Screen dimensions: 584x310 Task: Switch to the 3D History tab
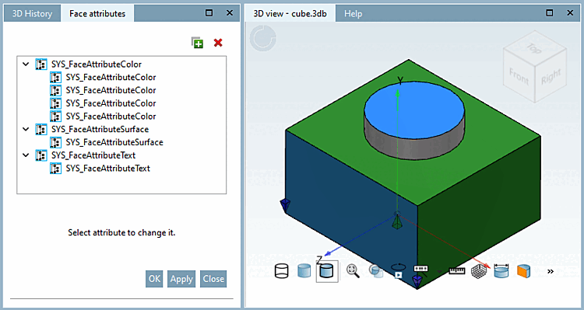pyautogui.click(x=32, y=14)
